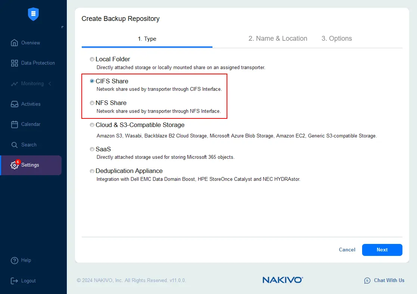417x294 pixels.
Task: Select the Local Folder radio button
Action: click(x=92, y=59)
